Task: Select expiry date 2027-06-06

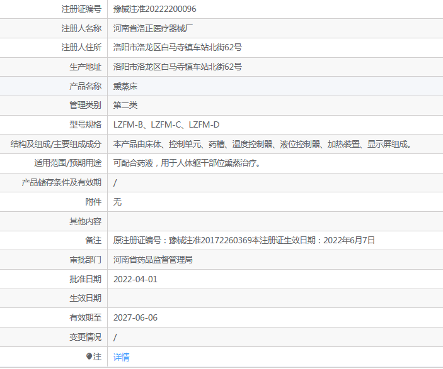Action: 135,317
